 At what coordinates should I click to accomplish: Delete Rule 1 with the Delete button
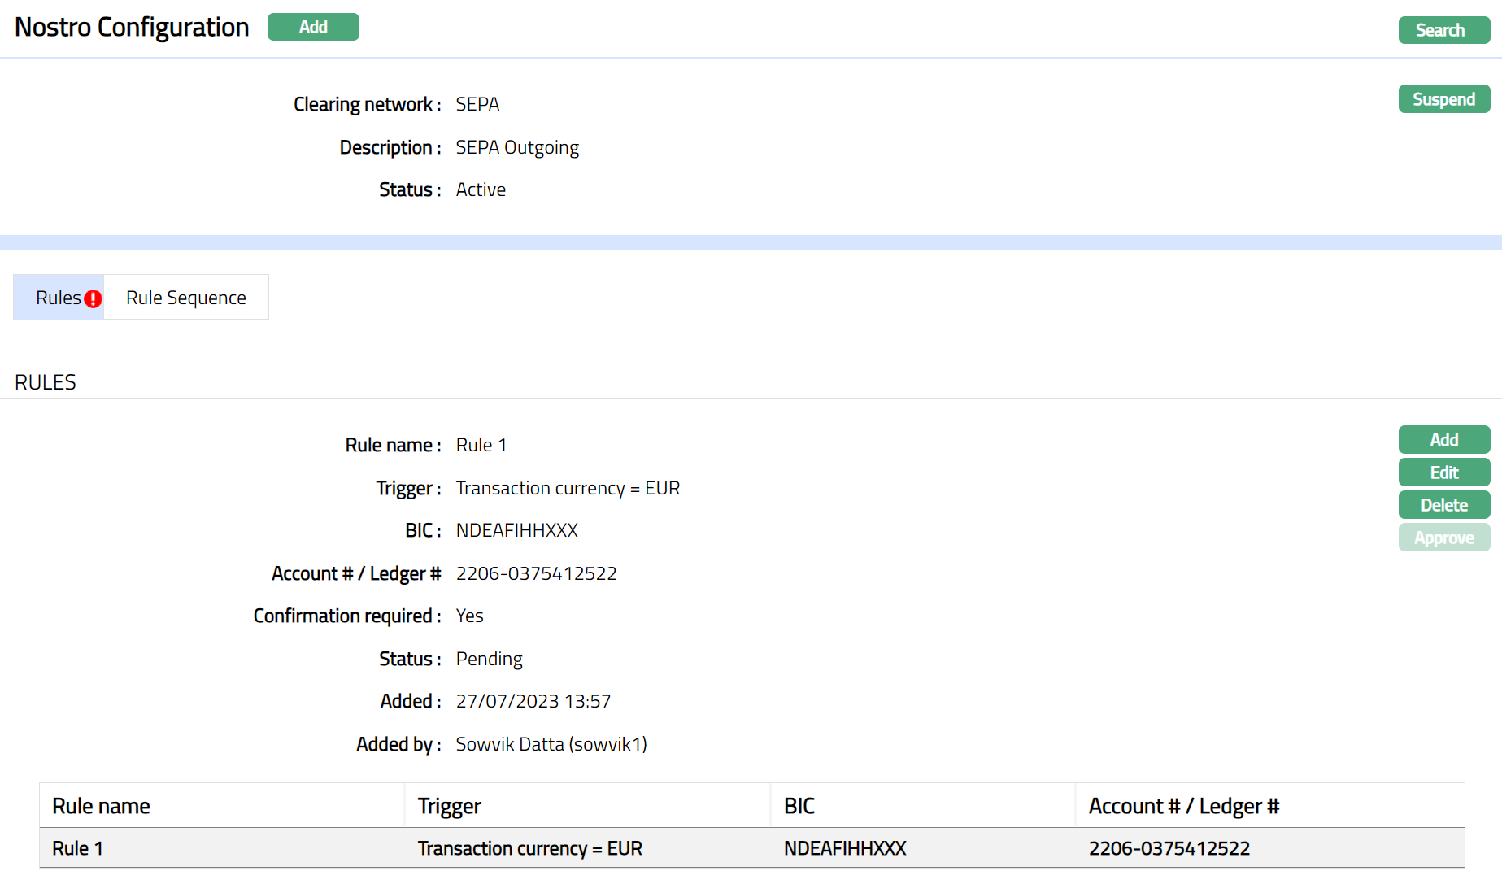pyautogui.click(x=1443, y=505)
